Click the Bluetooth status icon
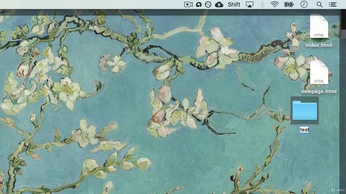 [x=262, y=4]
